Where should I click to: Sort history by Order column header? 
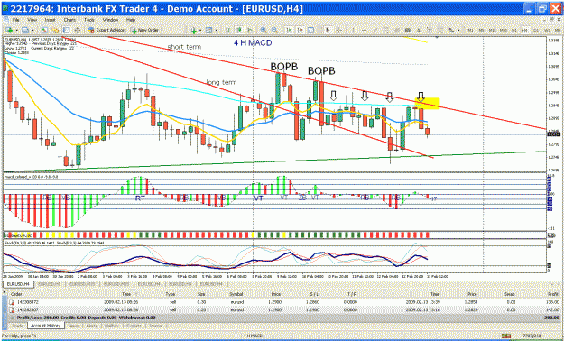16,294
